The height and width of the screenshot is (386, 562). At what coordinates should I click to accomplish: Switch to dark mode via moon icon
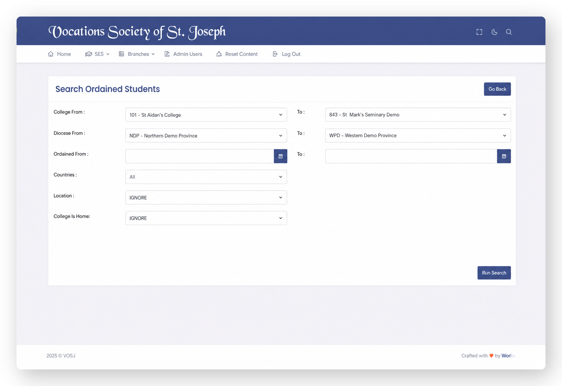[x=494, y=32]
